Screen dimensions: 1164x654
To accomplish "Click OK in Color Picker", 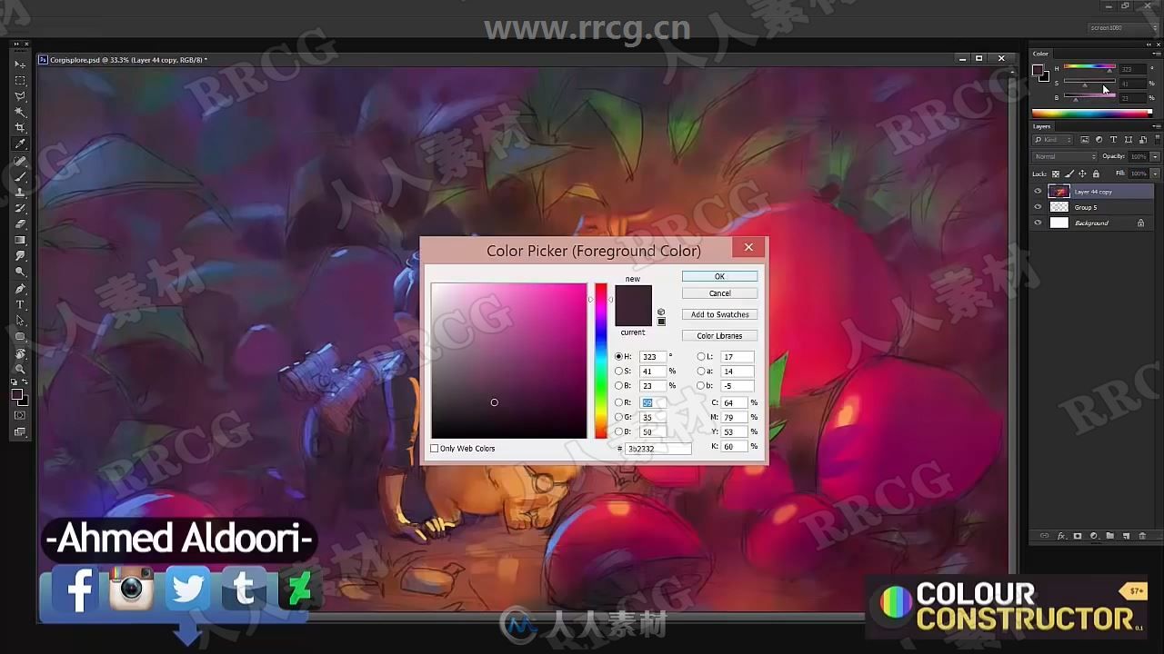I will 719,276.
